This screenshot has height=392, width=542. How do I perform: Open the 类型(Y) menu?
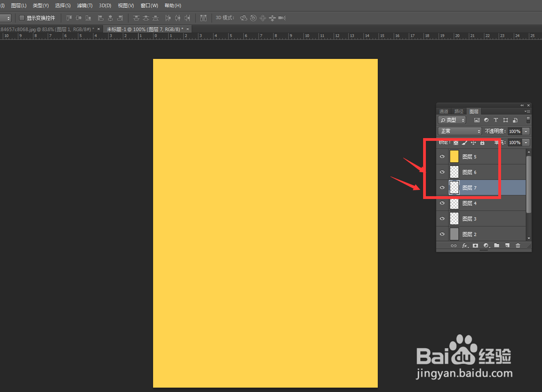41,6
